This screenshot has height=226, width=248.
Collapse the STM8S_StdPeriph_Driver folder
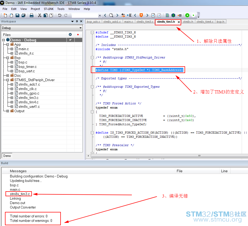coord(8,80)
